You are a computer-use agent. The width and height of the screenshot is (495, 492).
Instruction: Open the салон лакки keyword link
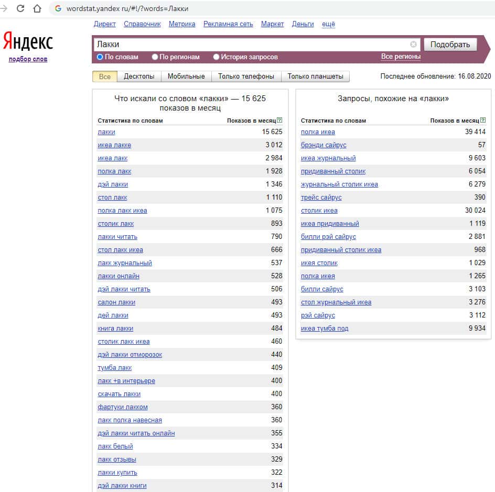coord(116,302)
